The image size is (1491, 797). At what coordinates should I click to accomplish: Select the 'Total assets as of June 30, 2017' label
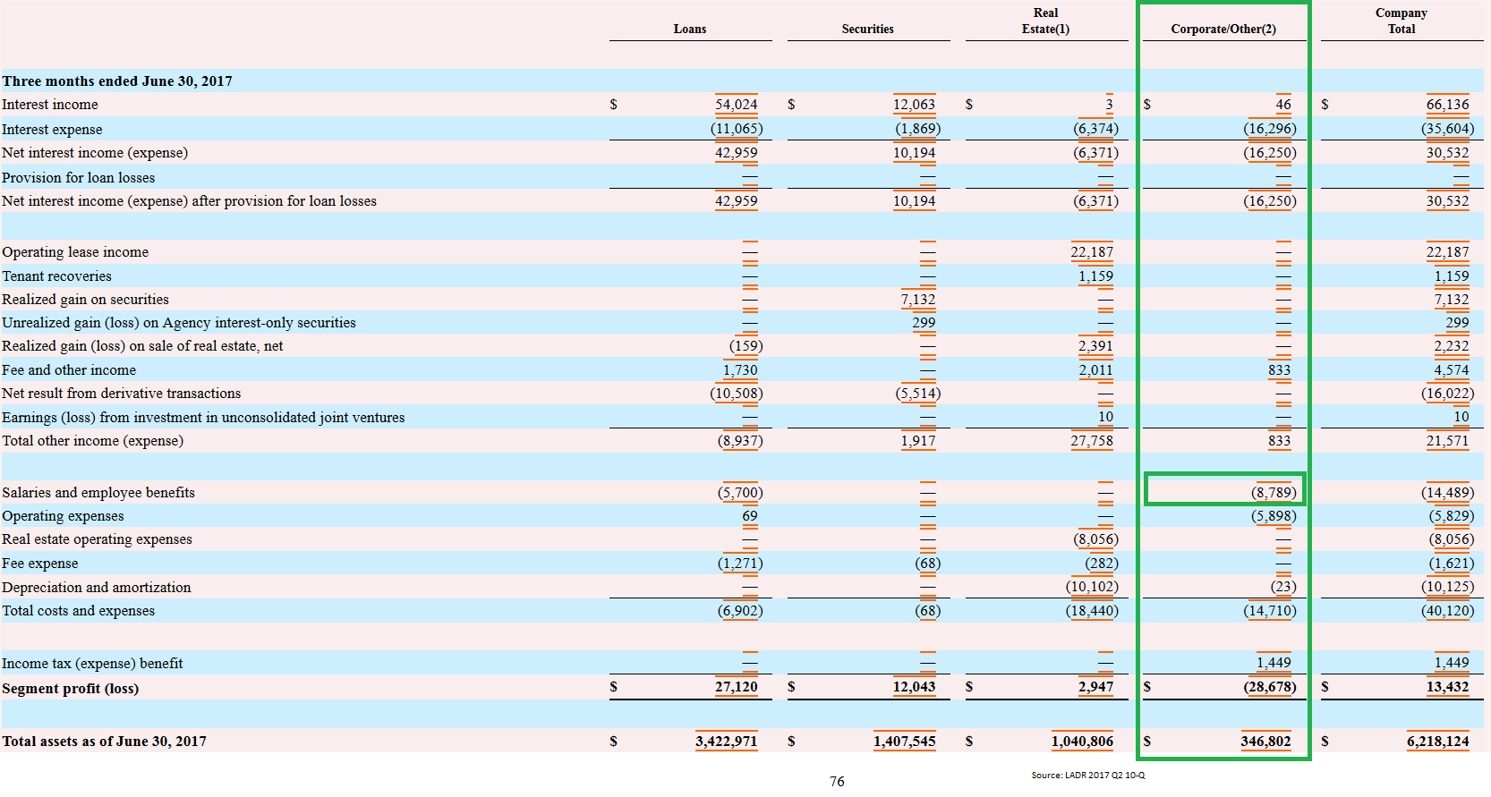pos(104,742)
